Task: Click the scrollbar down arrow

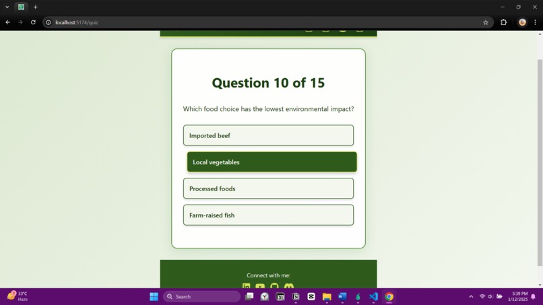Action: (540, 285)
